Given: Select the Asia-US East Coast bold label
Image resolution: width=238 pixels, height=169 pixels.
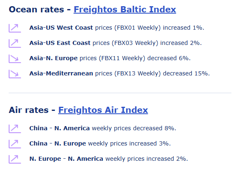Looking at the screenshot, I should (60, 43).
